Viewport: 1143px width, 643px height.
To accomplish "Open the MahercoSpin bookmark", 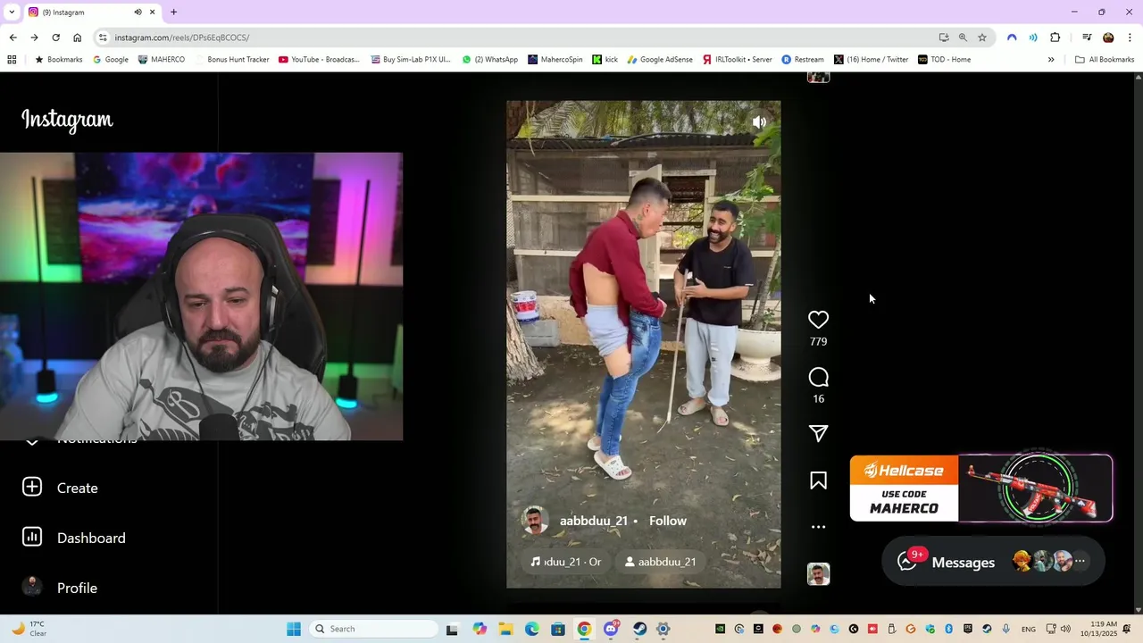I will (555, 60).
